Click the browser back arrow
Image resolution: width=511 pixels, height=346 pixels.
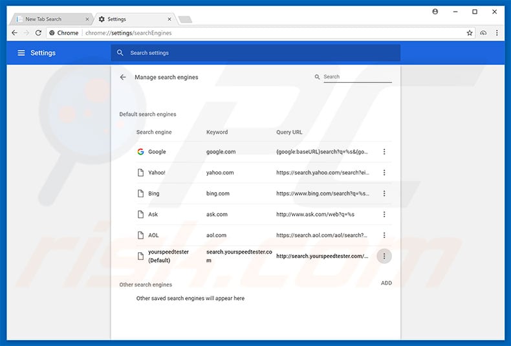tap(14, 33)
